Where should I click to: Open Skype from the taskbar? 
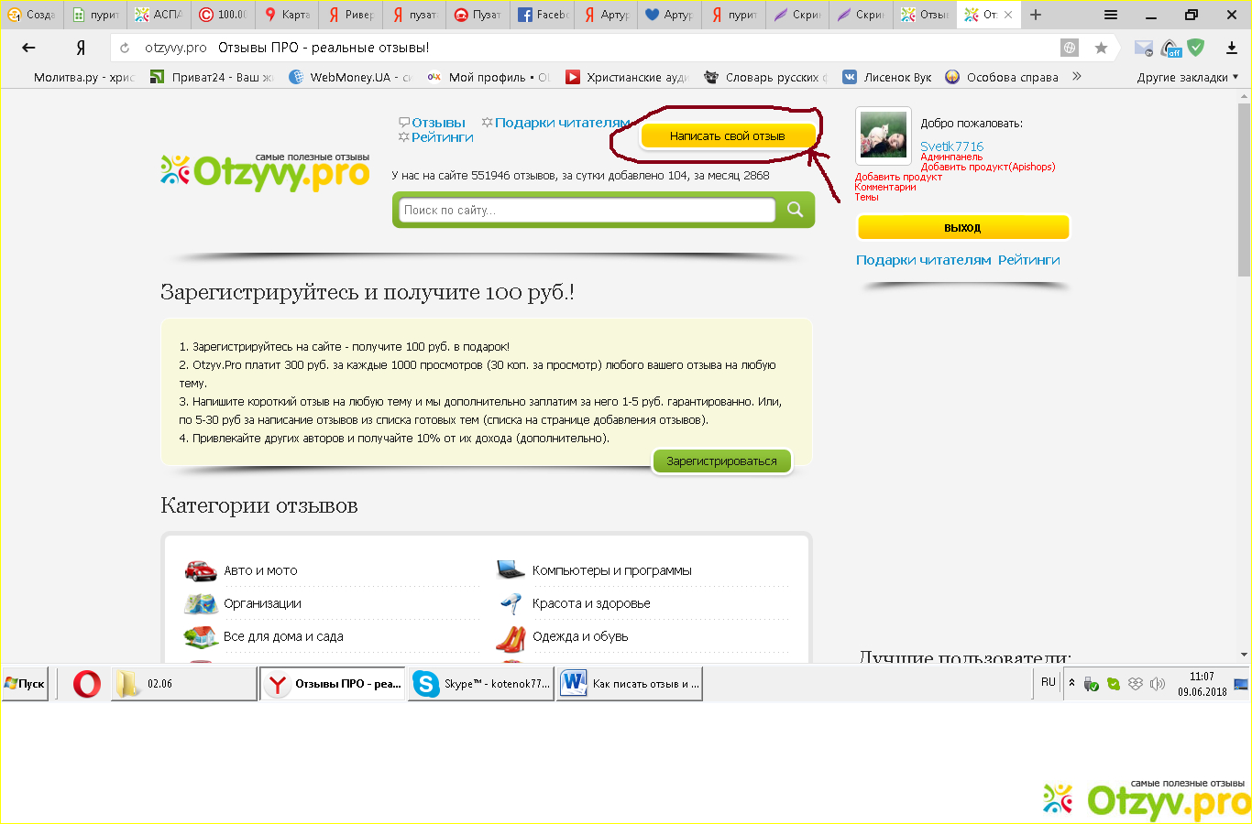point(481,684)
